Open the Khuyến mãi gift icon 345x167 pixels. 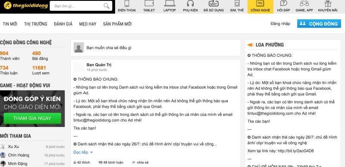pyautogui.click(x=328, y=3)
